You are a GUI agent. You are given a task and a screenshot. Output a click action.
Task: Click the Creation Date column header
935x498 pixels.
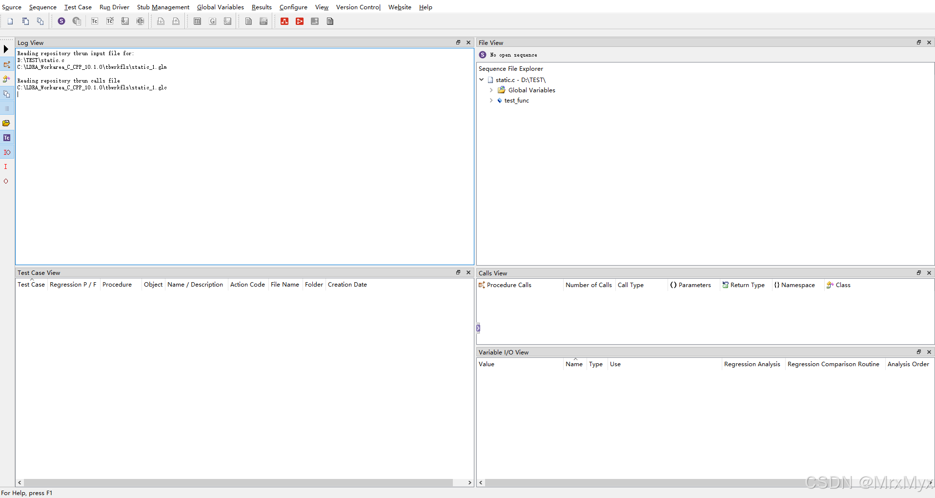347,285
